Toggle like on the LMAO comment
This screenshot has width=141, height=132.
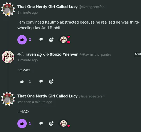[x=22, y=123]
